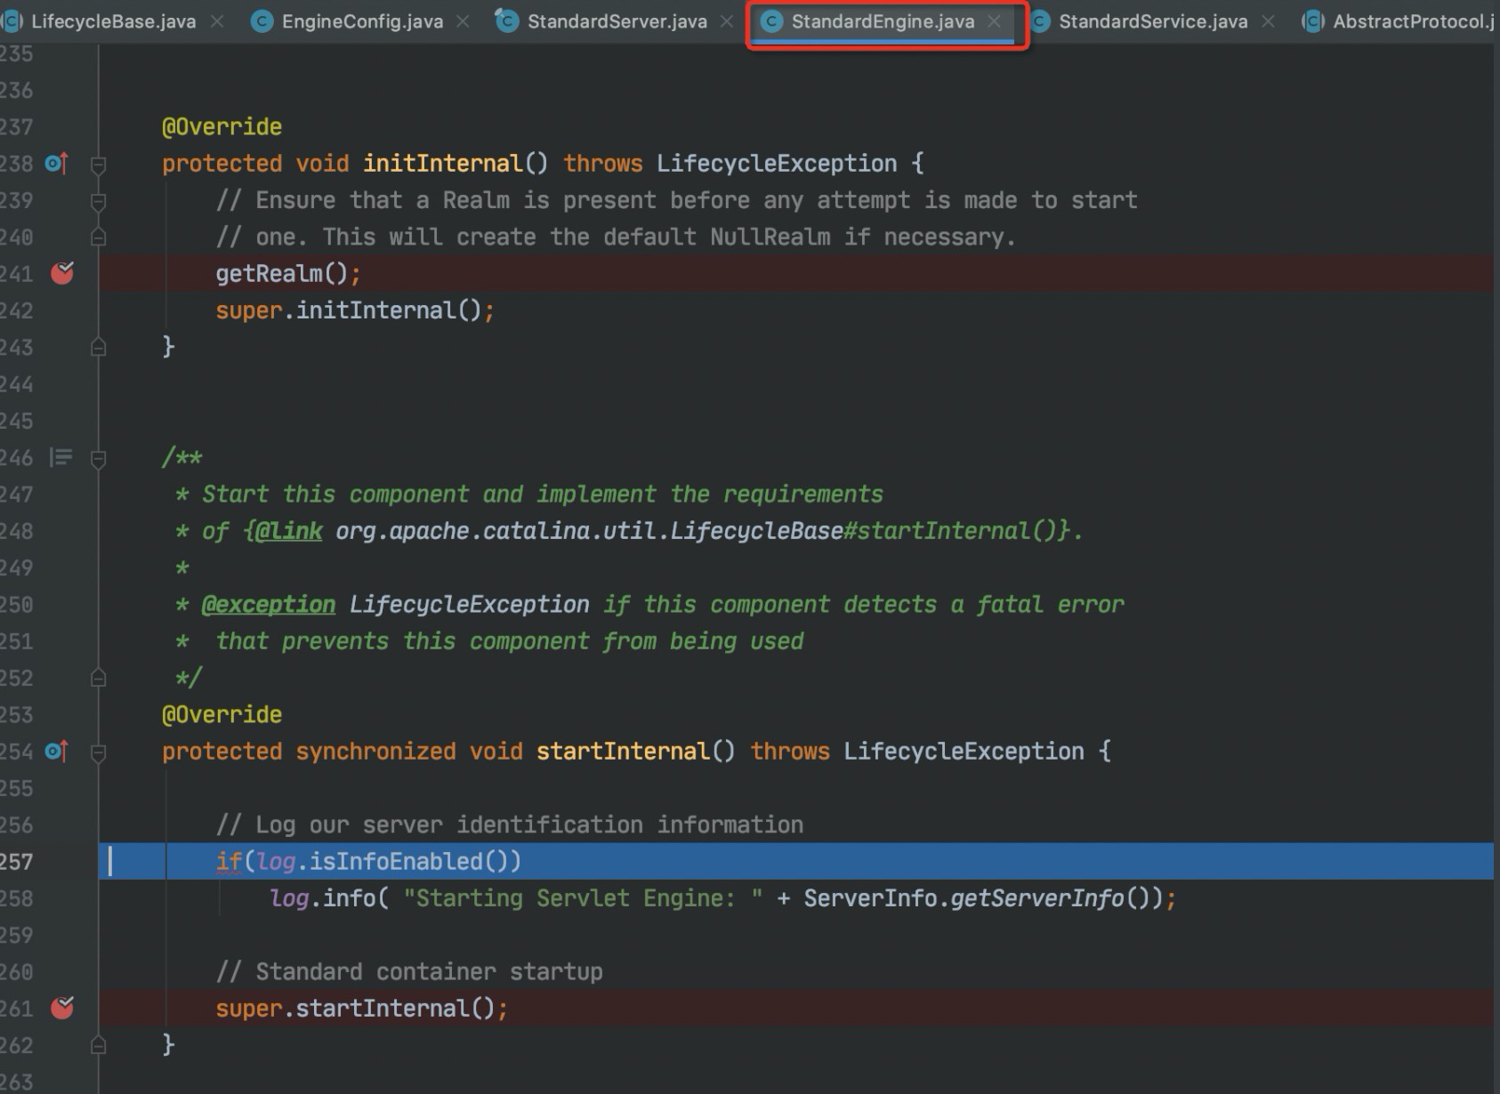Switch to StandardServer.java tab
This screenshot has width=1500, height=1094.
click(x=617, y=21)
